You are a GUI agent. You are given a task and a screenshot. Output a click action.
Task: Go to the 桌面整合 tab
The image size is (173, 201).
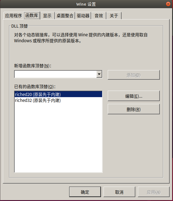65,16
